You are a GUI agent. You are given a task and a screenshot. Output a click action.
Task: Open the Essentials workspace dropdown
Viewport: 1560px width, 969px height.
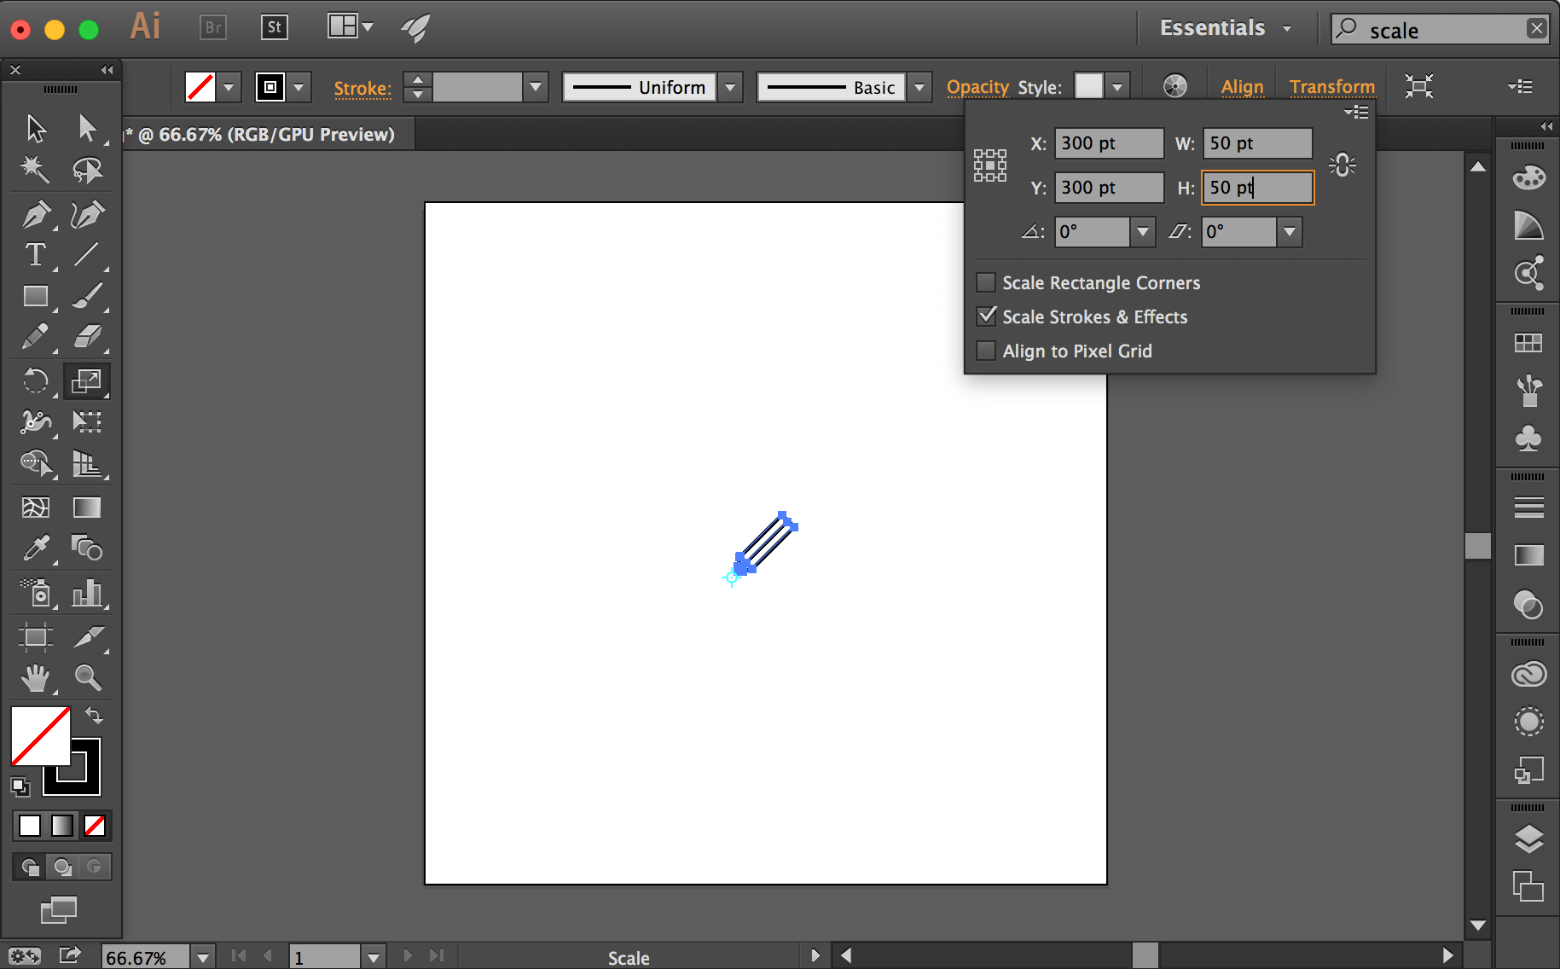click(1225, 28)
